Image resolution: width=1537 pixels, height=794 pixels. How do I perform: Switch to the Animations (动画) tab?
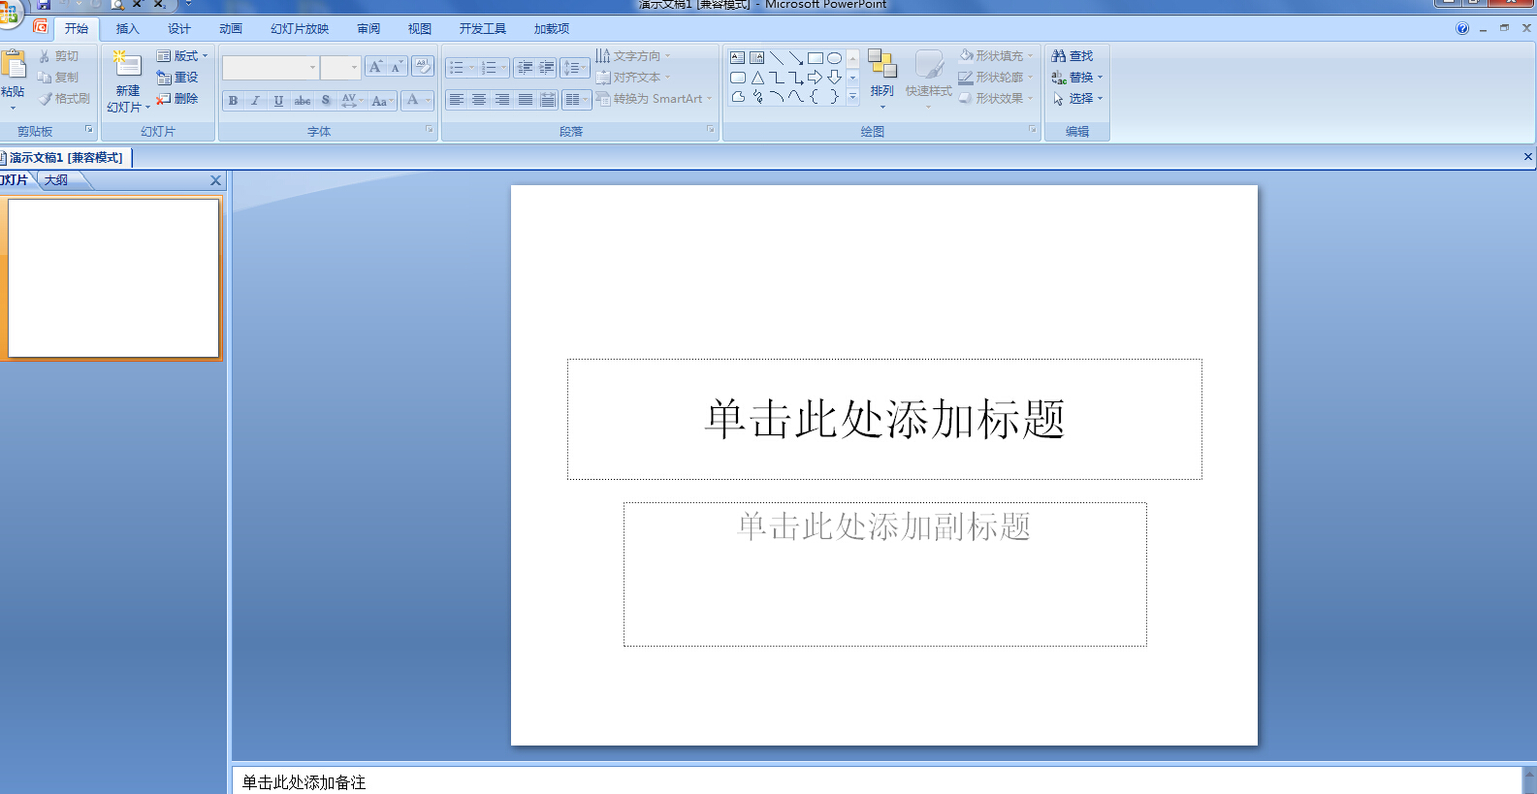tap(231, 29)
